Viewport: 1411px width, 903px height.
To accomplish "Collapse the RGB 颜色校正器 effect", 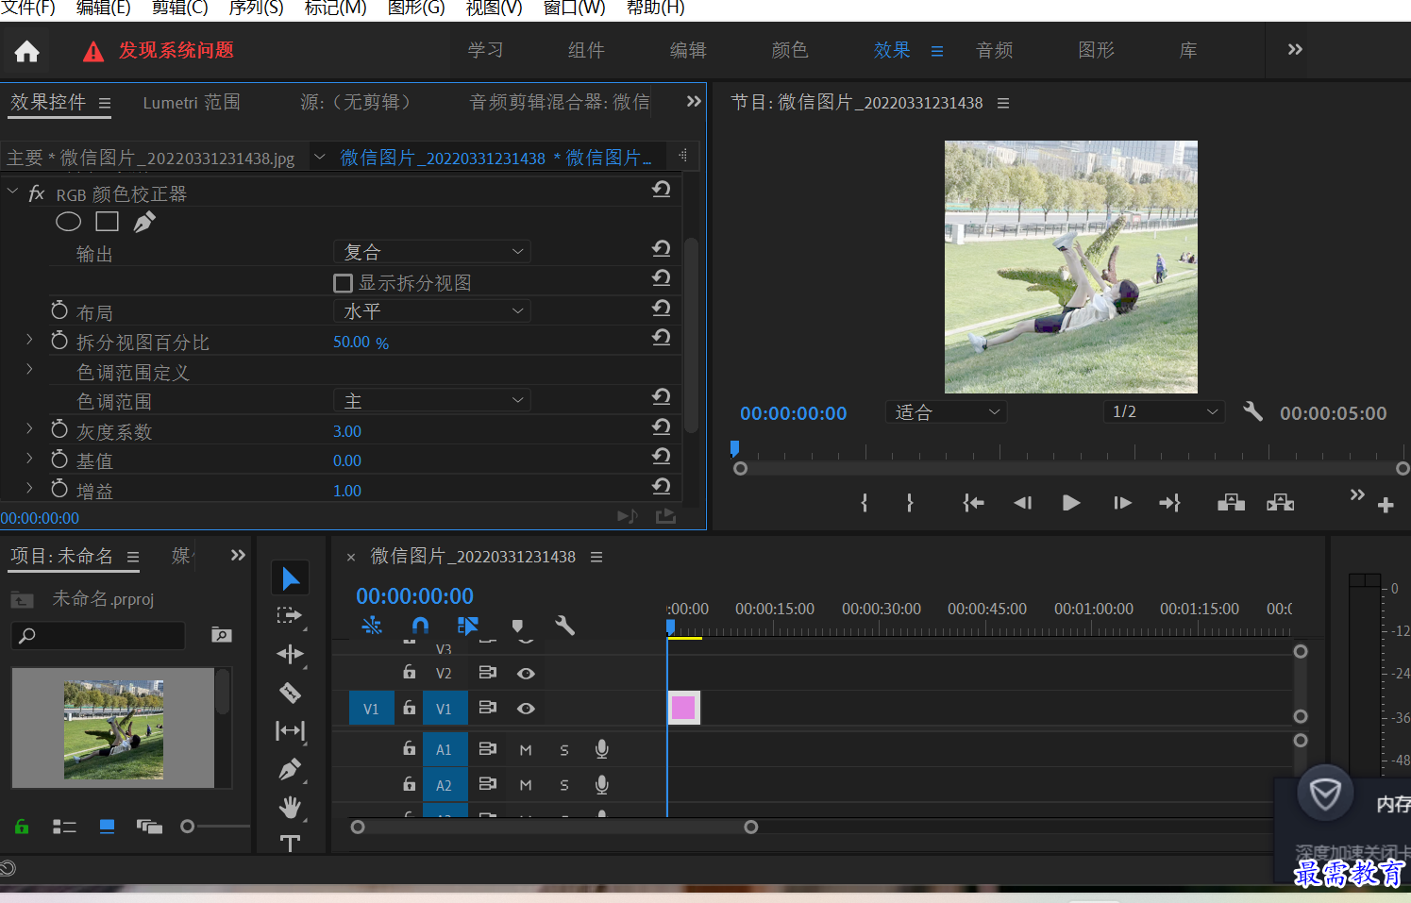I will click(12, 192).
